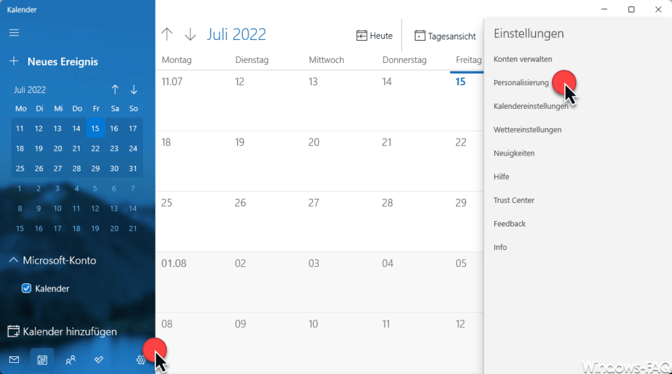Image resolution: width=672 pixels, height=374 pixels.
Task: Open the hamburger navigation menu
Action: click(14, 33)
